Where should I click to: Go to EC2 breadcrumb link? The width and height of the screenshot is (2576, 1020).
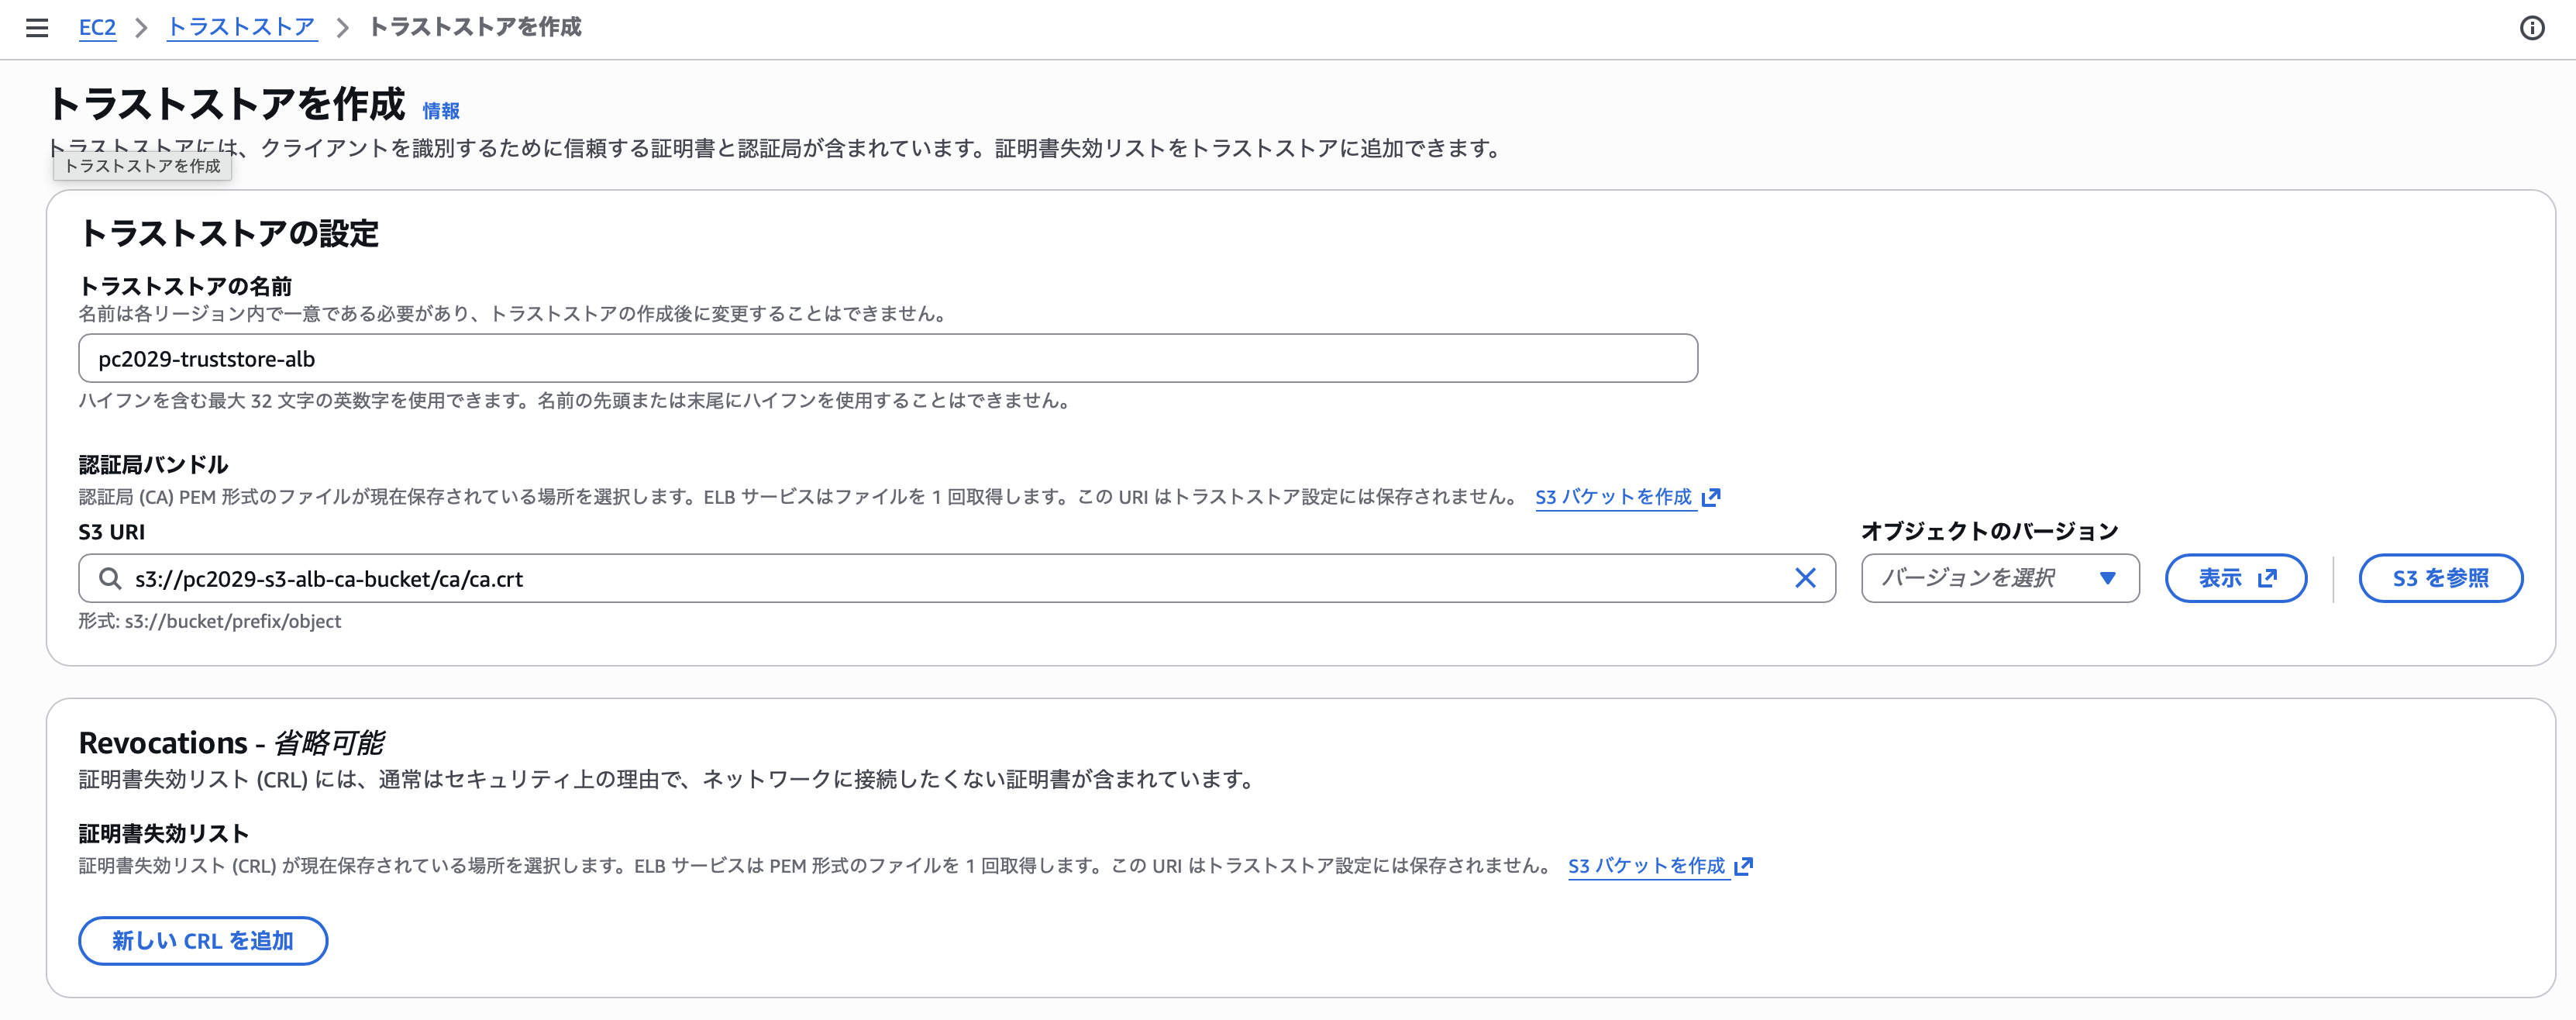pyautogui.click(x=97, y=27)
